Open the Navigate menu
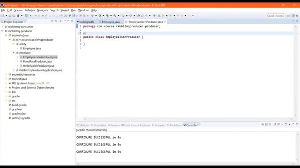Screen dimensions: 300x168 coord(43,10)
